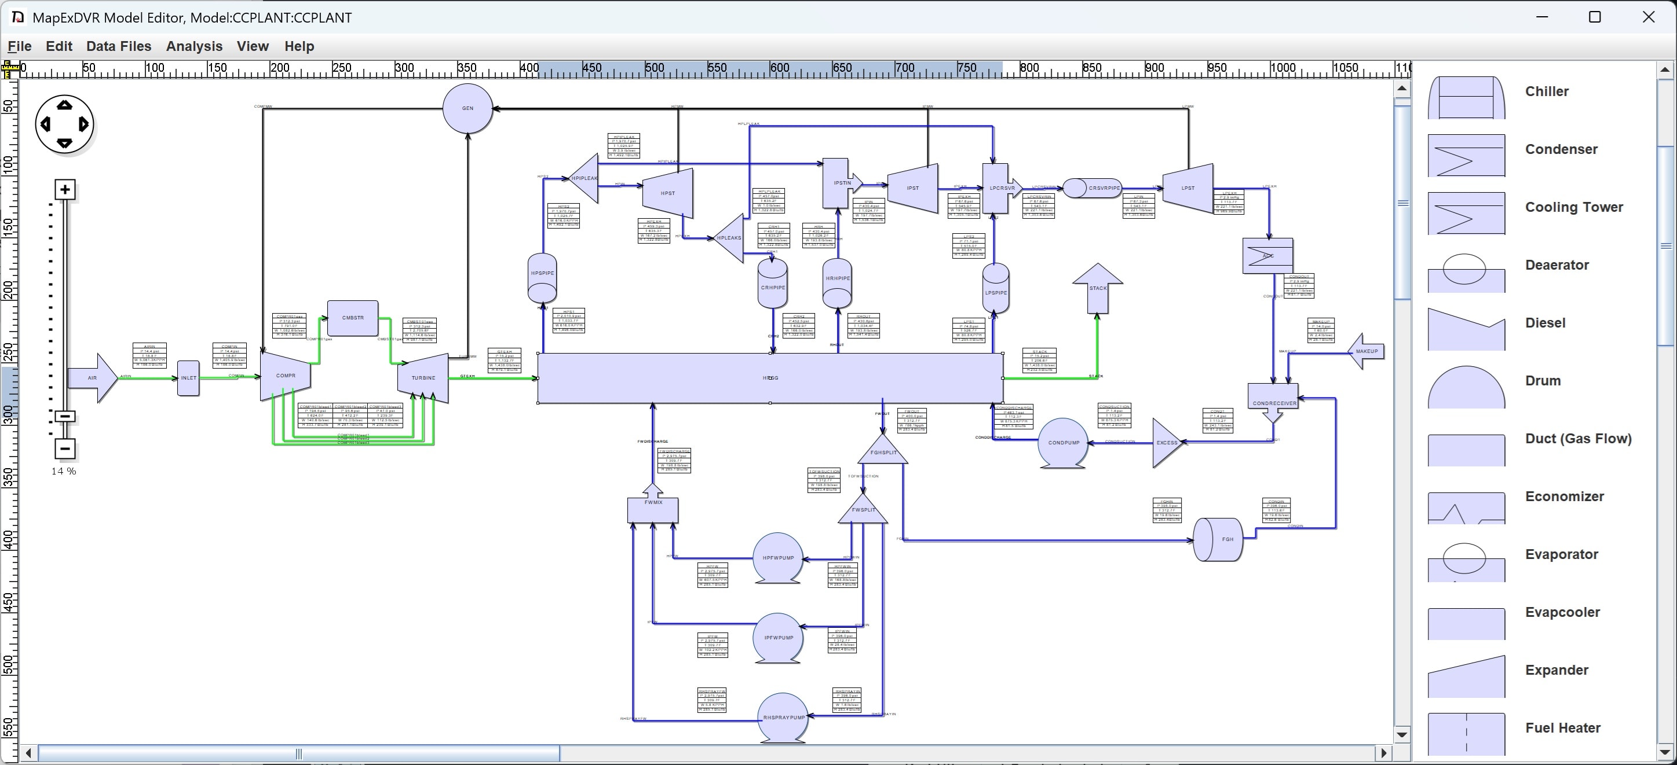Select the Expander component icon

(x=1466, y=676)
